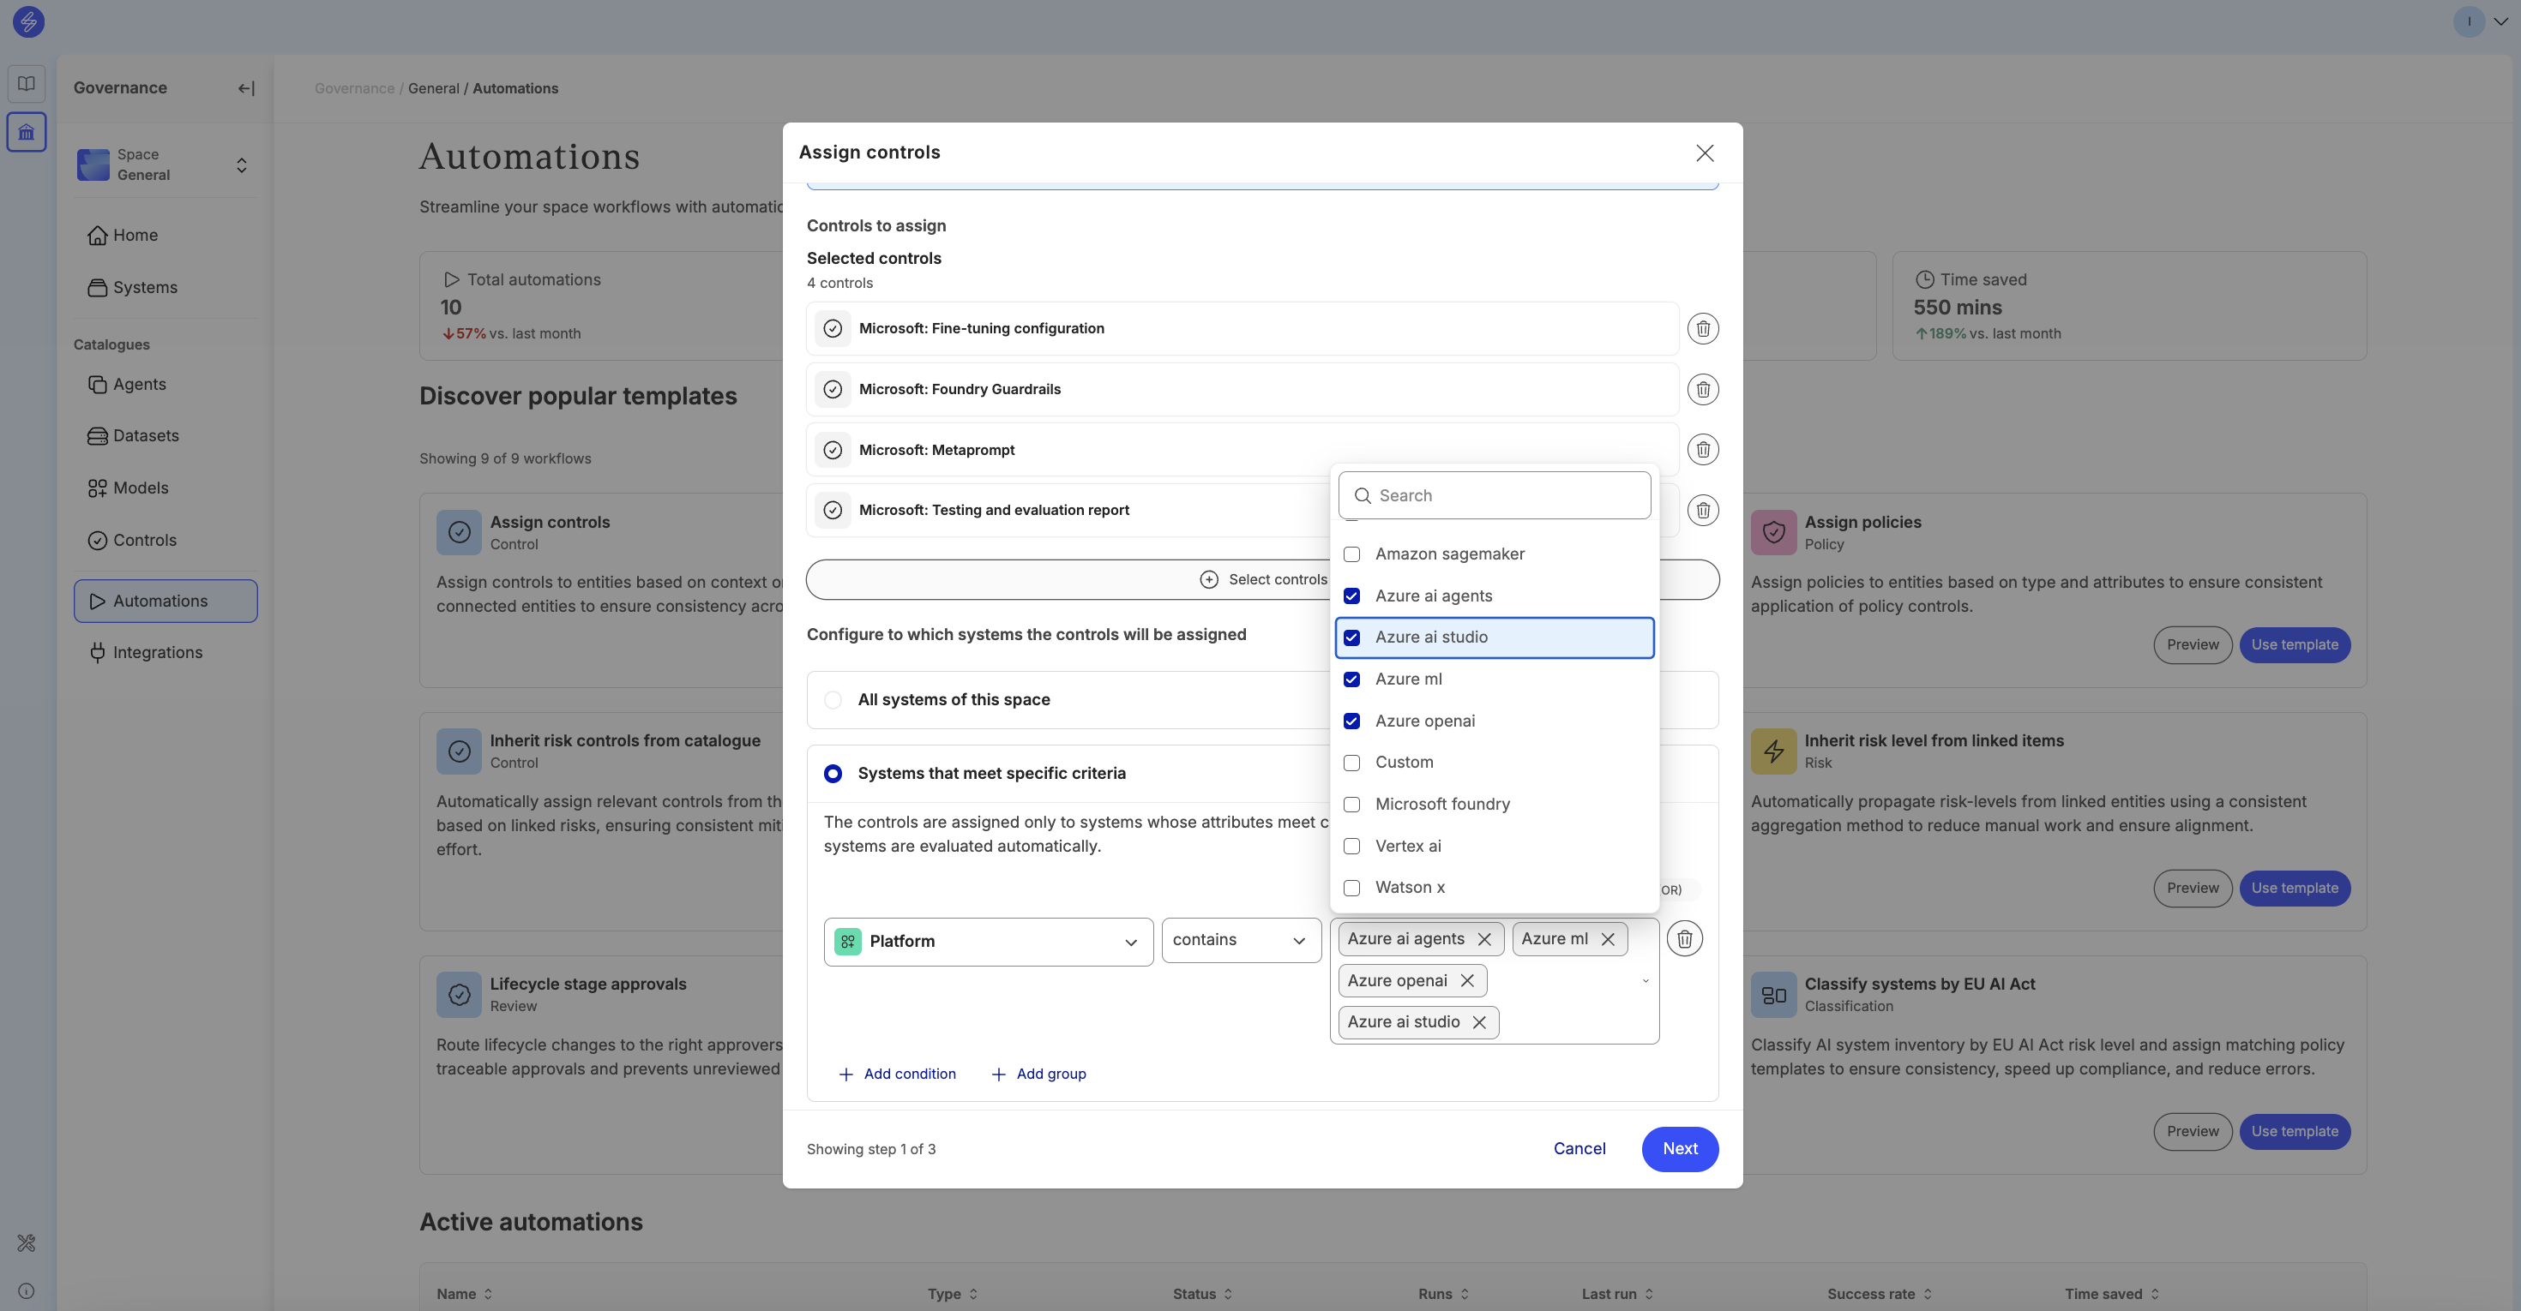This screenshot has width=2521, height=1311.
Task: Close the Assign controls dialog
Action: (1705, 153)
